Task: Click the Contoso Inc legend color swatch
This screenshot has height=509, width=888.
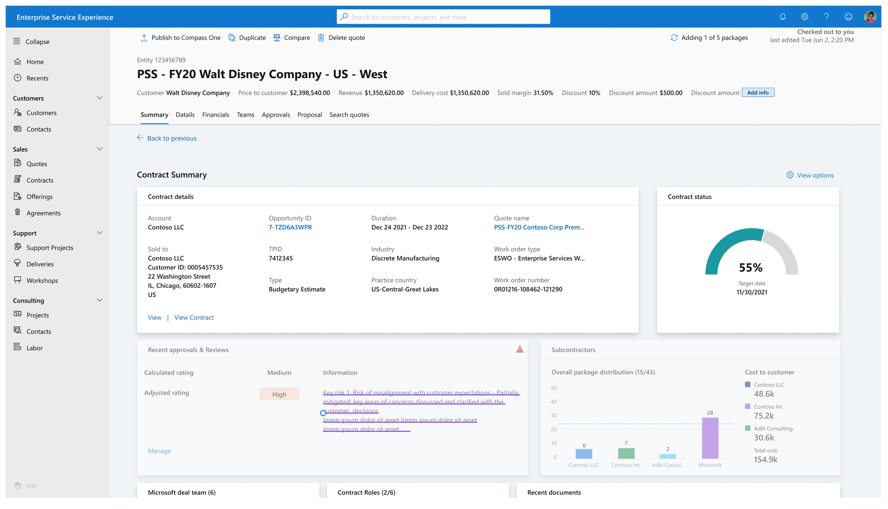Action: tap(747, 406)
